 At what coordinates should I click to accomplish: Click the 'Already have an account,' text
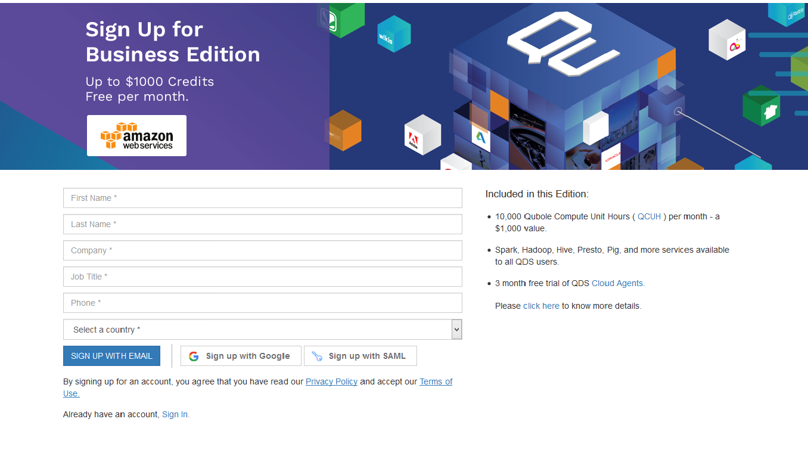pos(111,414)
